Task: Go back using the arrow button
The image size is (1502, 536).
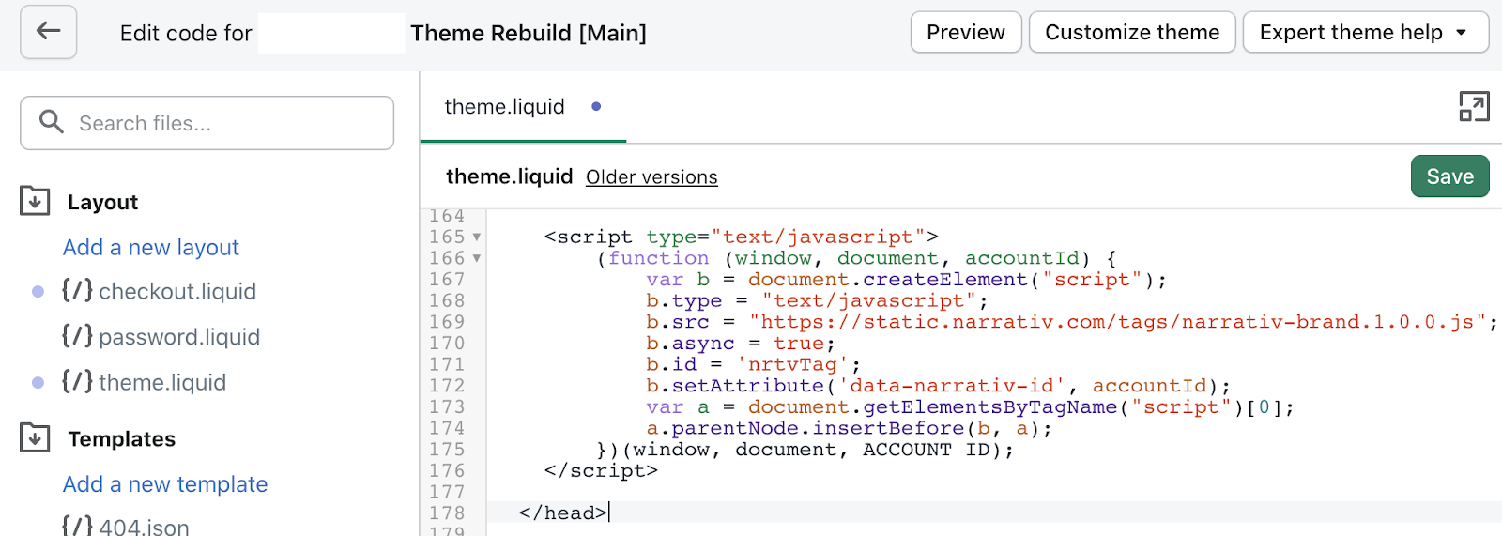Action: click(x=48, y=32)
